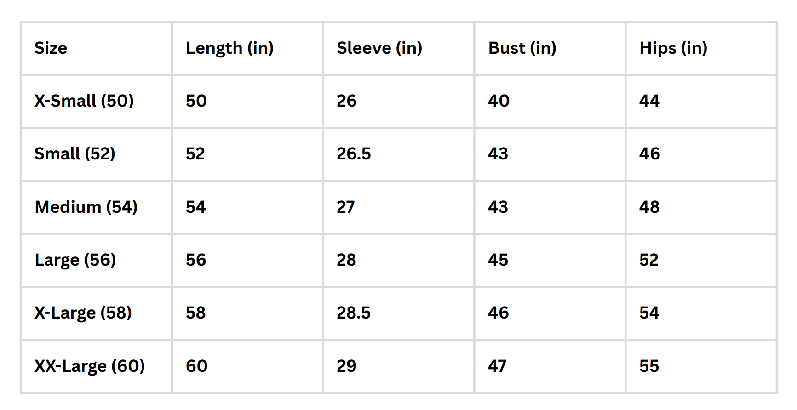Select the X-Small (50) row label

[x=84, y=101]
